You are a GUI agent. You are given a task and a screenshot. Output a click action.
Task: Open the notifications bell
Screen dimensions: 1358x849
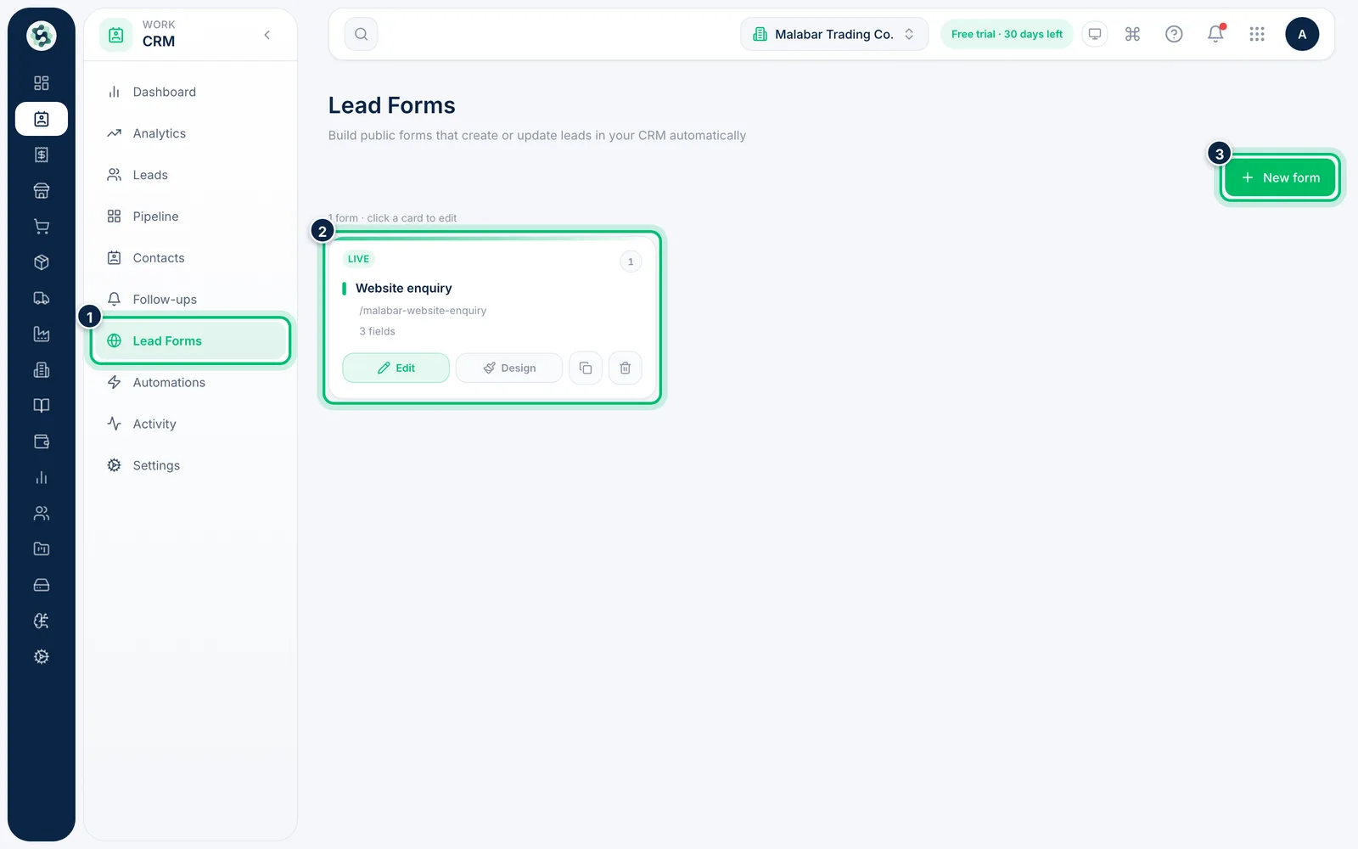[x=1215, y=34]
